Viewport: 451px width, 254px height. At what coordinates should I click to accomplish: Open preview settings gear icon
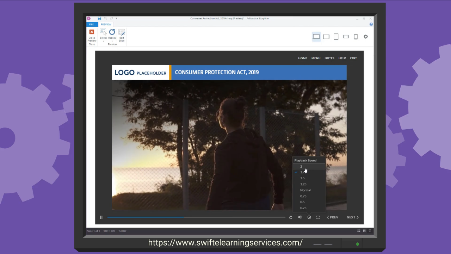click(x=366, y=37)
